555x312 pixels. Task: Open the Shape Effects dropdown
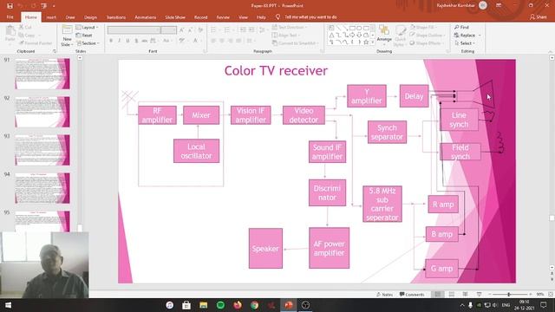[x=426, y=43]
